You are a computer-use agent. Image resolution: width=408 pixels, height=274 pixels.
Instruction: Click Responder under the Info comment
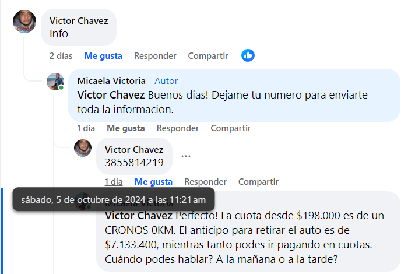[155, 56]
